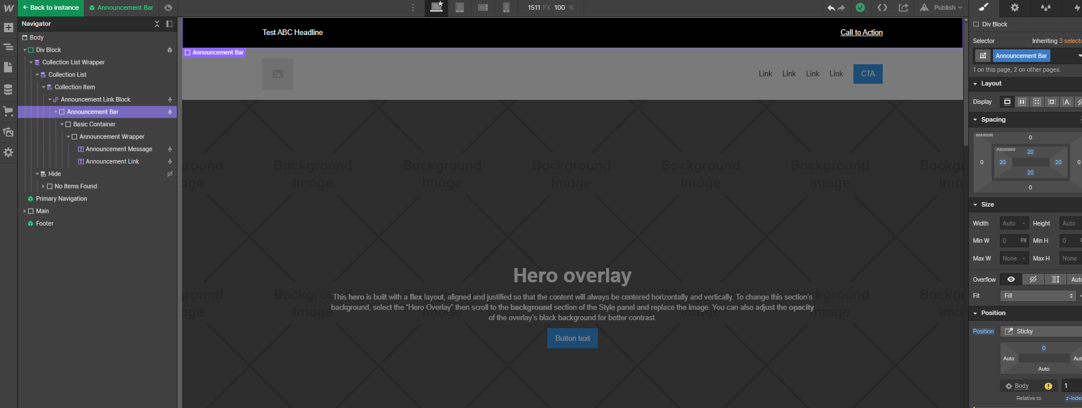Click Announcement Bar component breadcrumb
This screenshot has height=408, width=1082.
coord(121,8)
